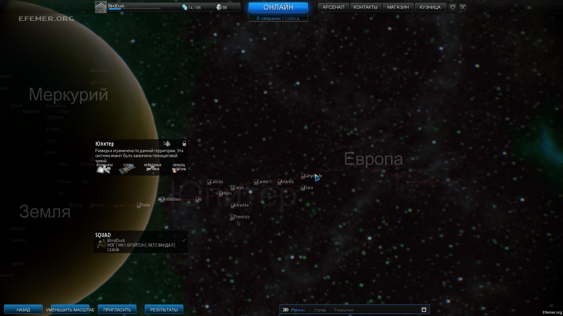Viewport: 563px width, 316px height.
Task: Select the Abaddon node on Европа
Action: click(335, 170)
